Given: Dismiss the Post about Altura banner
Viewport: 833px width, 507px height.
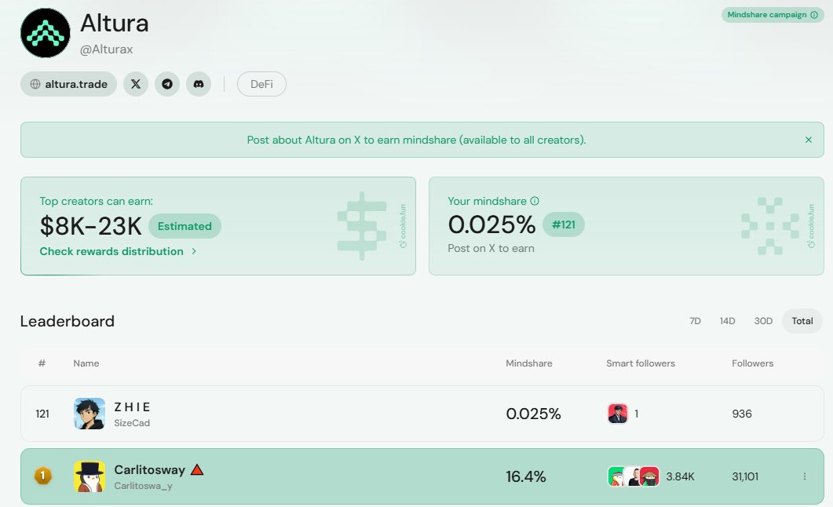Looking at the screenshot, I should 809,140.
